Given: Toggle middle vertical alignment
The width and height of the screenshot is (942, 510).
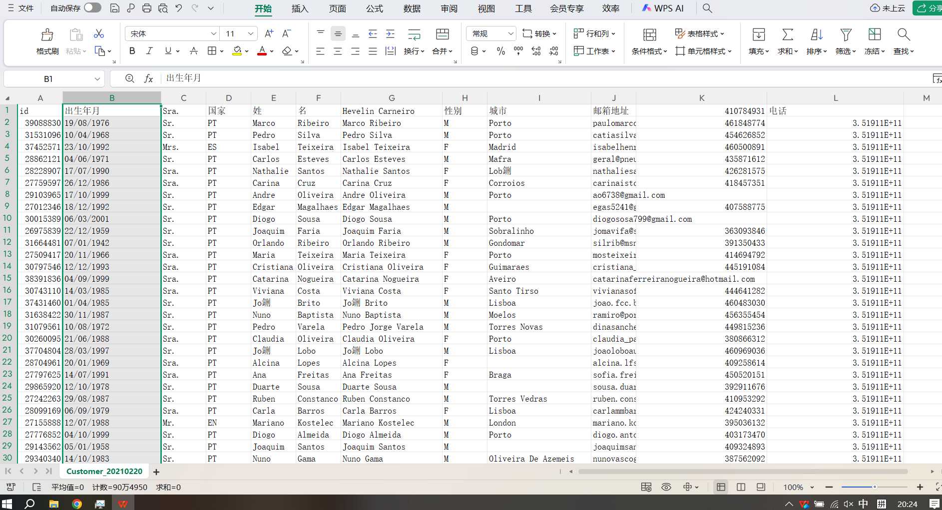Looking at the screenshot, I should (x=338, y=33).
